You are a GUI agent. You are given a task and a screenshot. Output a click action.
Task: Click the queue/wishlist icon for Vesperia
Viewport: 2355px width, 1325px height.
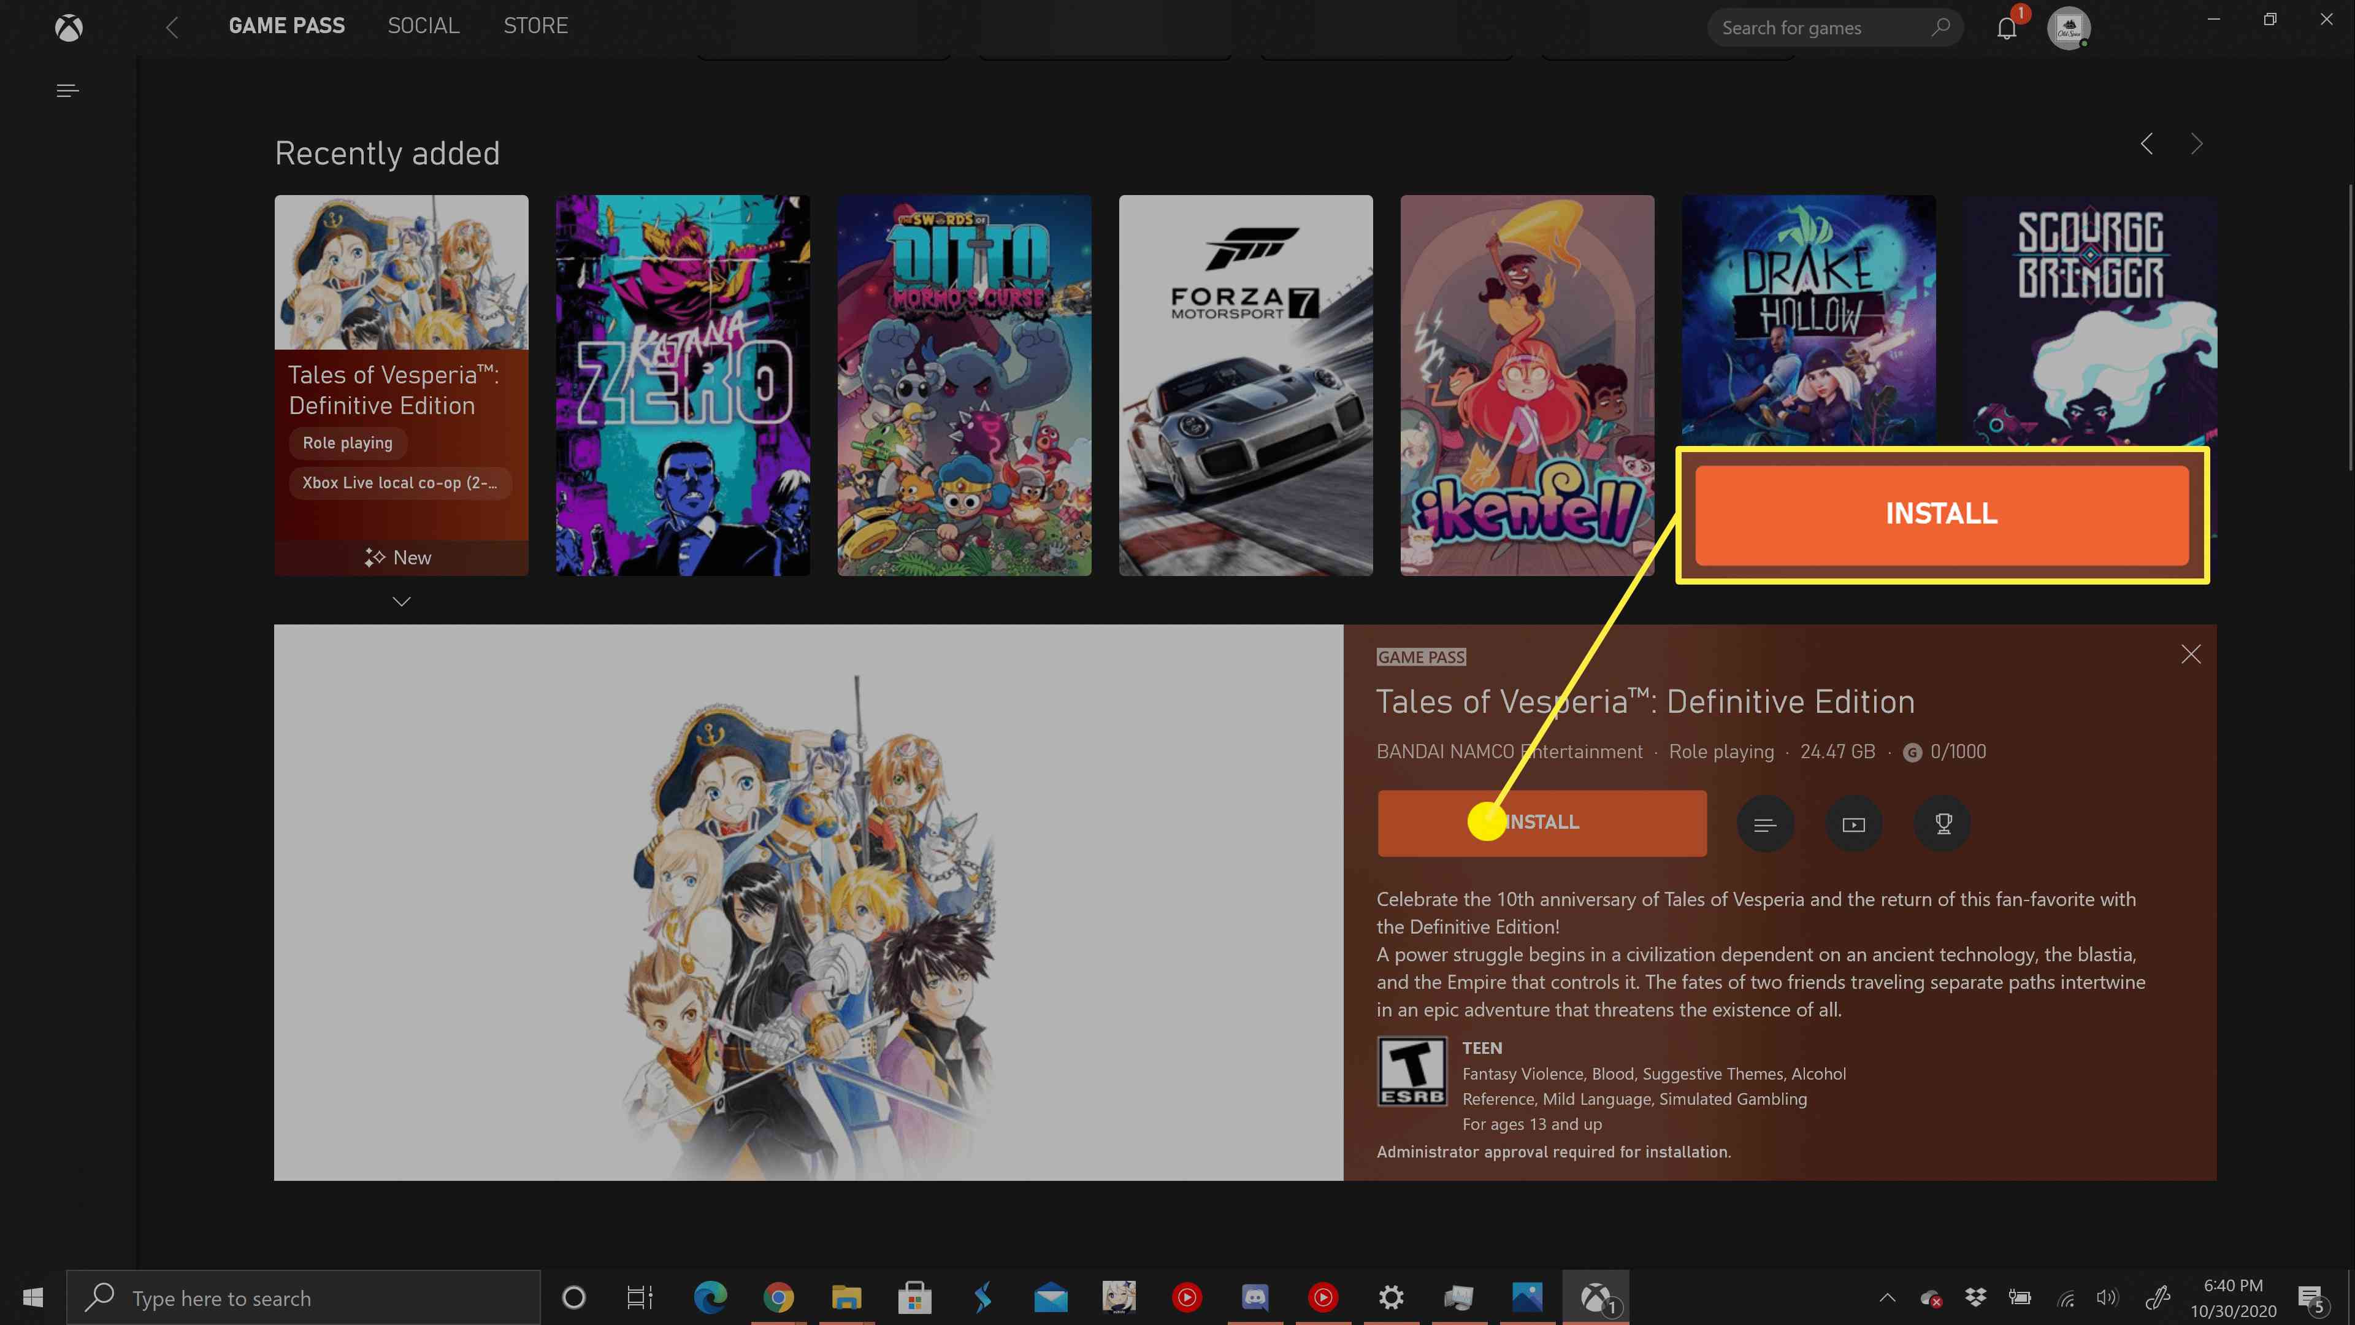click(x=1764, y=822)
